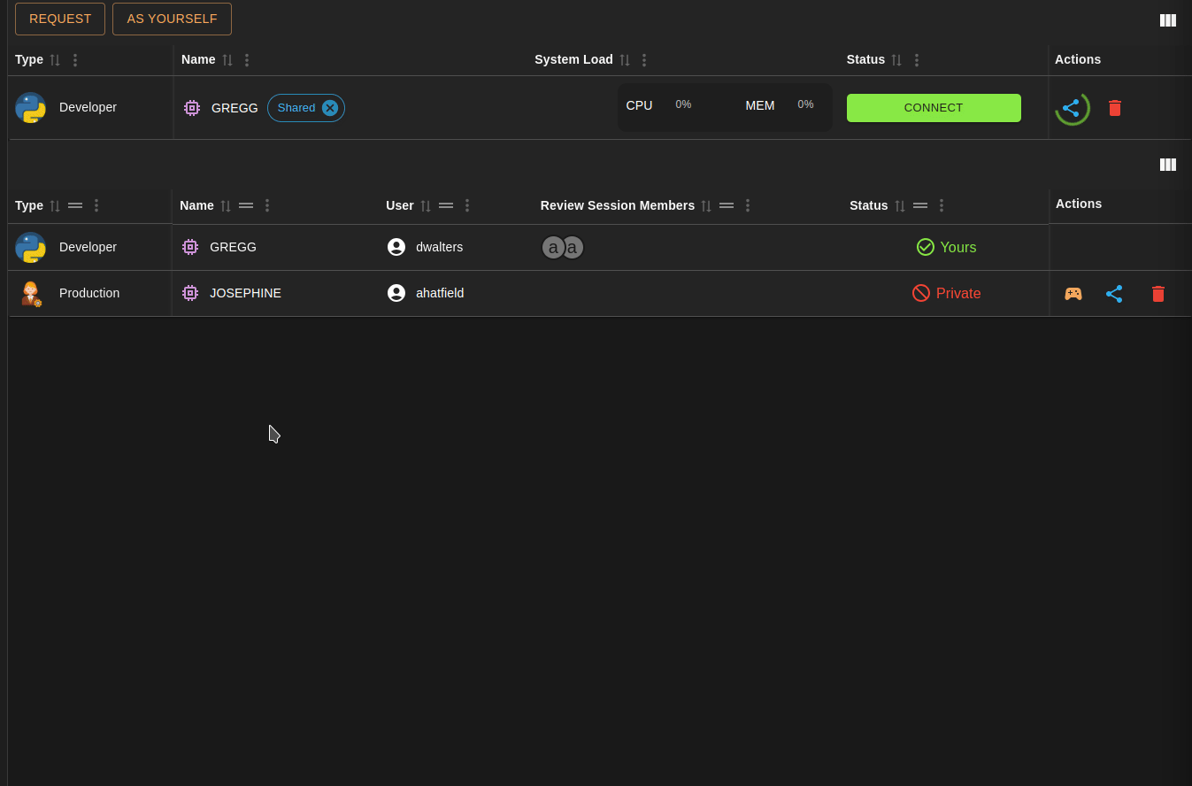Screen dimensions: 1192x786
Task: Click gamepad control icon in JOSEPHINE row
Action: click(1073, 294)
